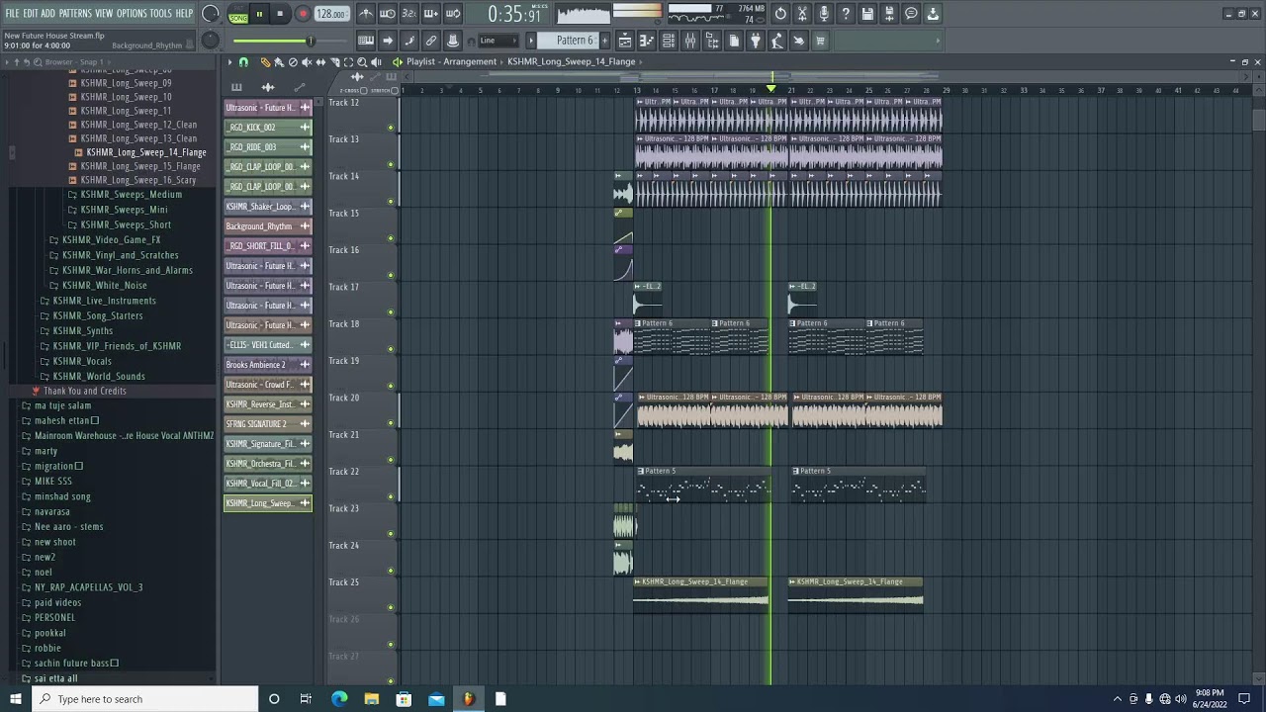Toggle the link to controller icon

click(x=431, y=41)
